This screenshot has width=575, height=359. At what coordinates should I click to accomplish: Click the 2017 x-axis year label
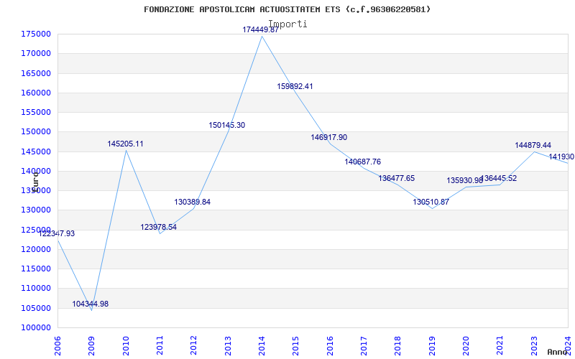click(x=364, y=345)
